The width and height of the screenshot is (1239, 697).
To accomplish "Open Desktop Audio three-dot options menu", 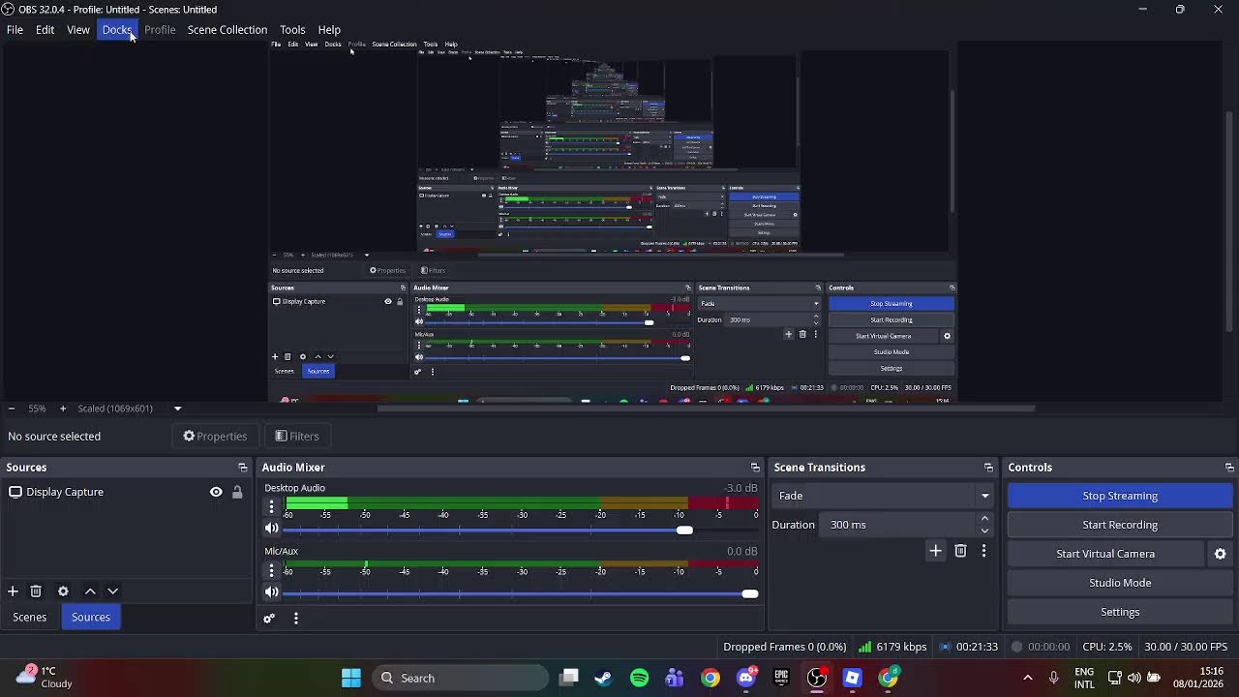I will (x=271, y=507).
